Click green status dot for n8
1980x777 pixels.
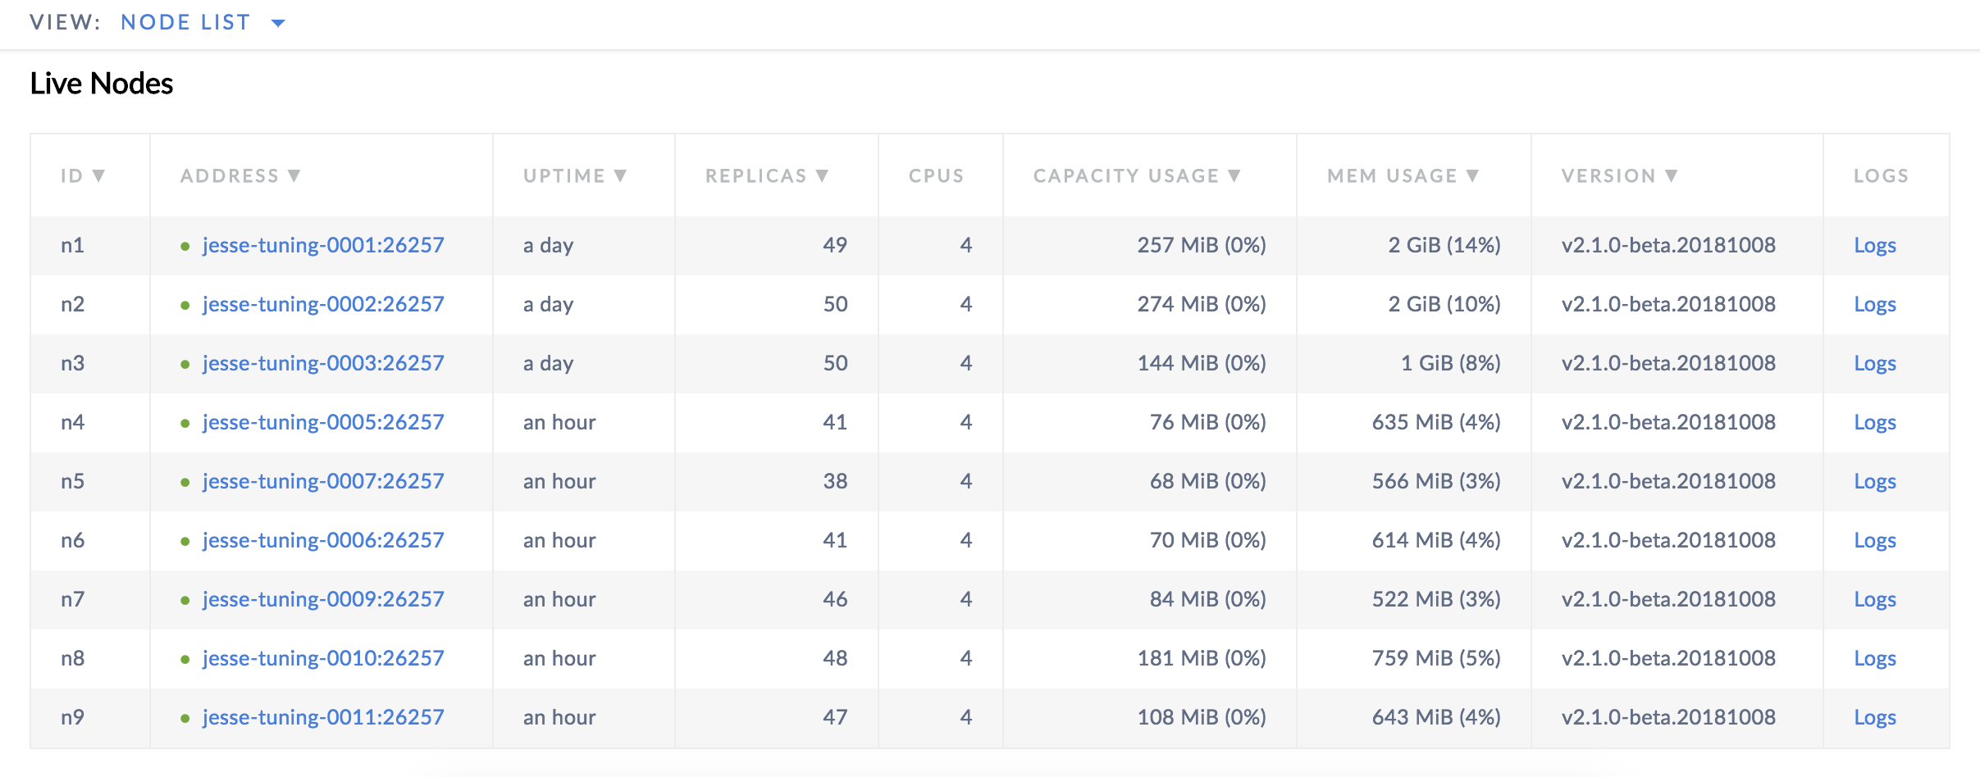(185, 659)
